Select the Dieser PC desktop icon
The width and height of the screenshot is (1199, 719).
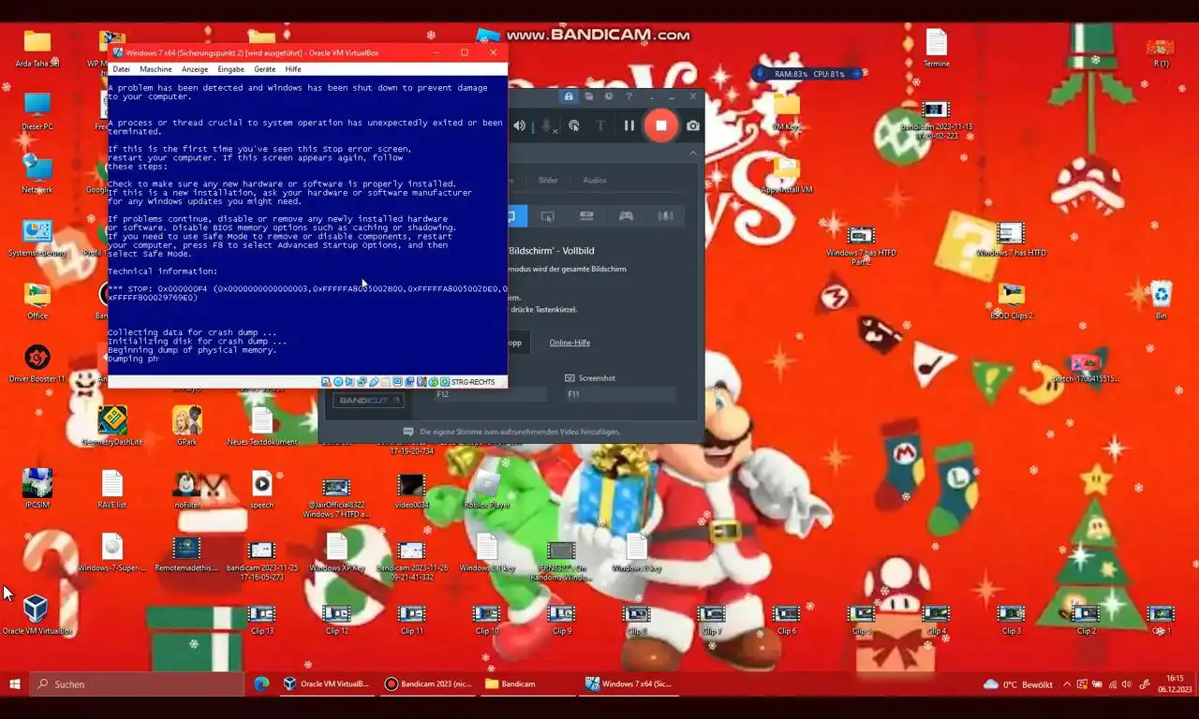coord(37,110)
